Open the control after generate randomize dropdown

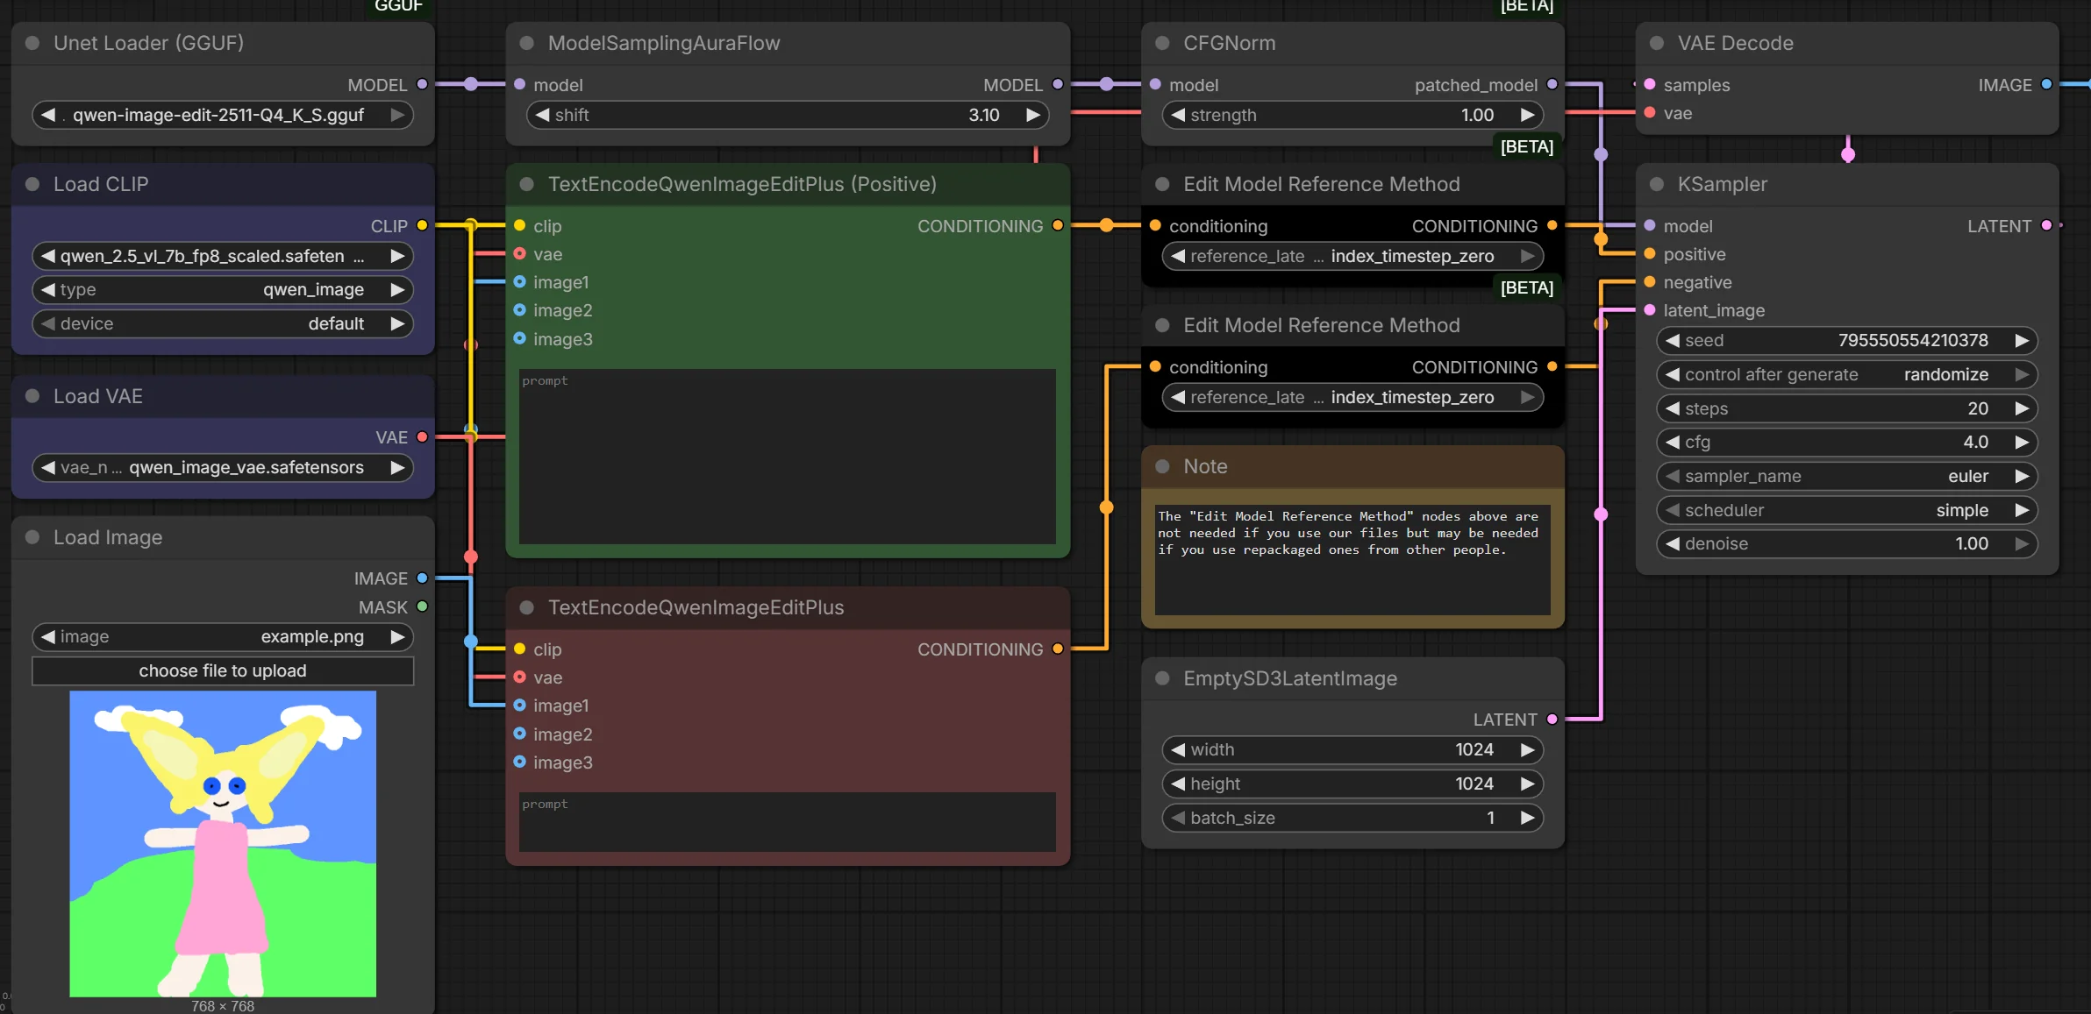1846,374
